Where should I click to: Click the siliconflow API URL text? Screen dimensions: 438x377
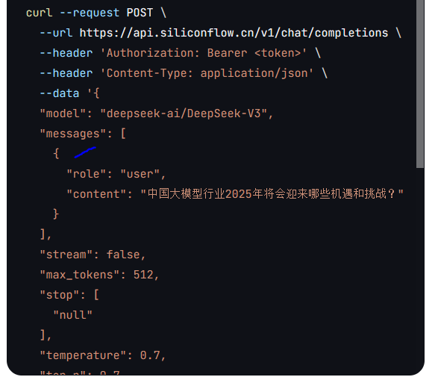[234, 33]
